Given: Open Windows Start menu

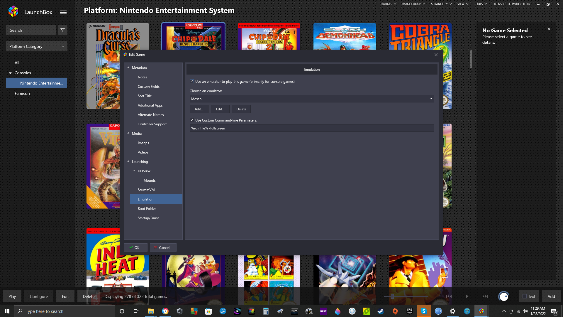Looking at the screenshot, I should coord(7,311).
